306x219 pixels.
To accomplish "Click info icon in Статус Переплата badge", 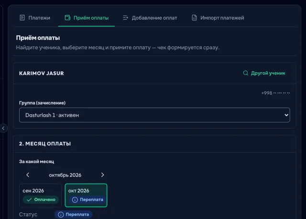I will [61, 215].
